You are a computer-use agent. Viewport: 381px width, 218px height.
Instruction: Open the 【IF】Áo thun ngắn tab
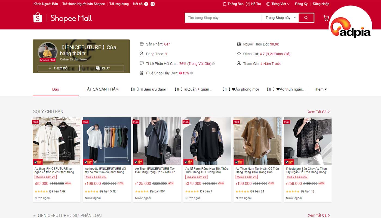click(x=286, y=89)
